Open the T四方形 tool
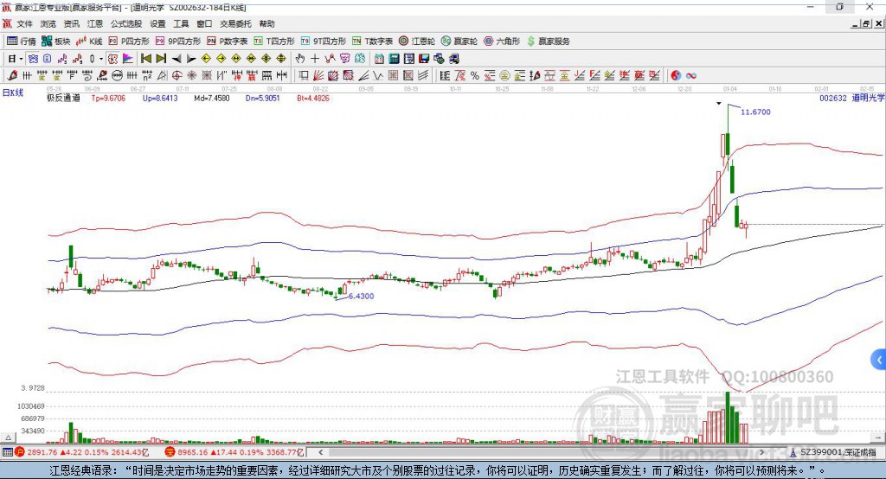This screenshot has width=886, height=479. (x=274, y=42)
